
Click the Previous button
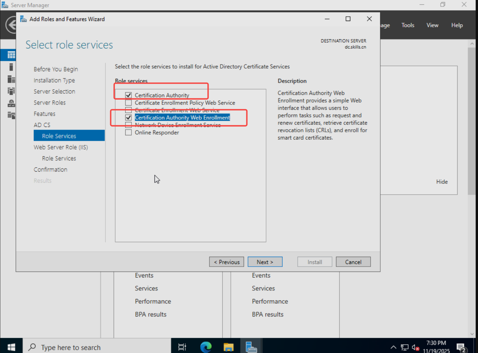point(226,262)
